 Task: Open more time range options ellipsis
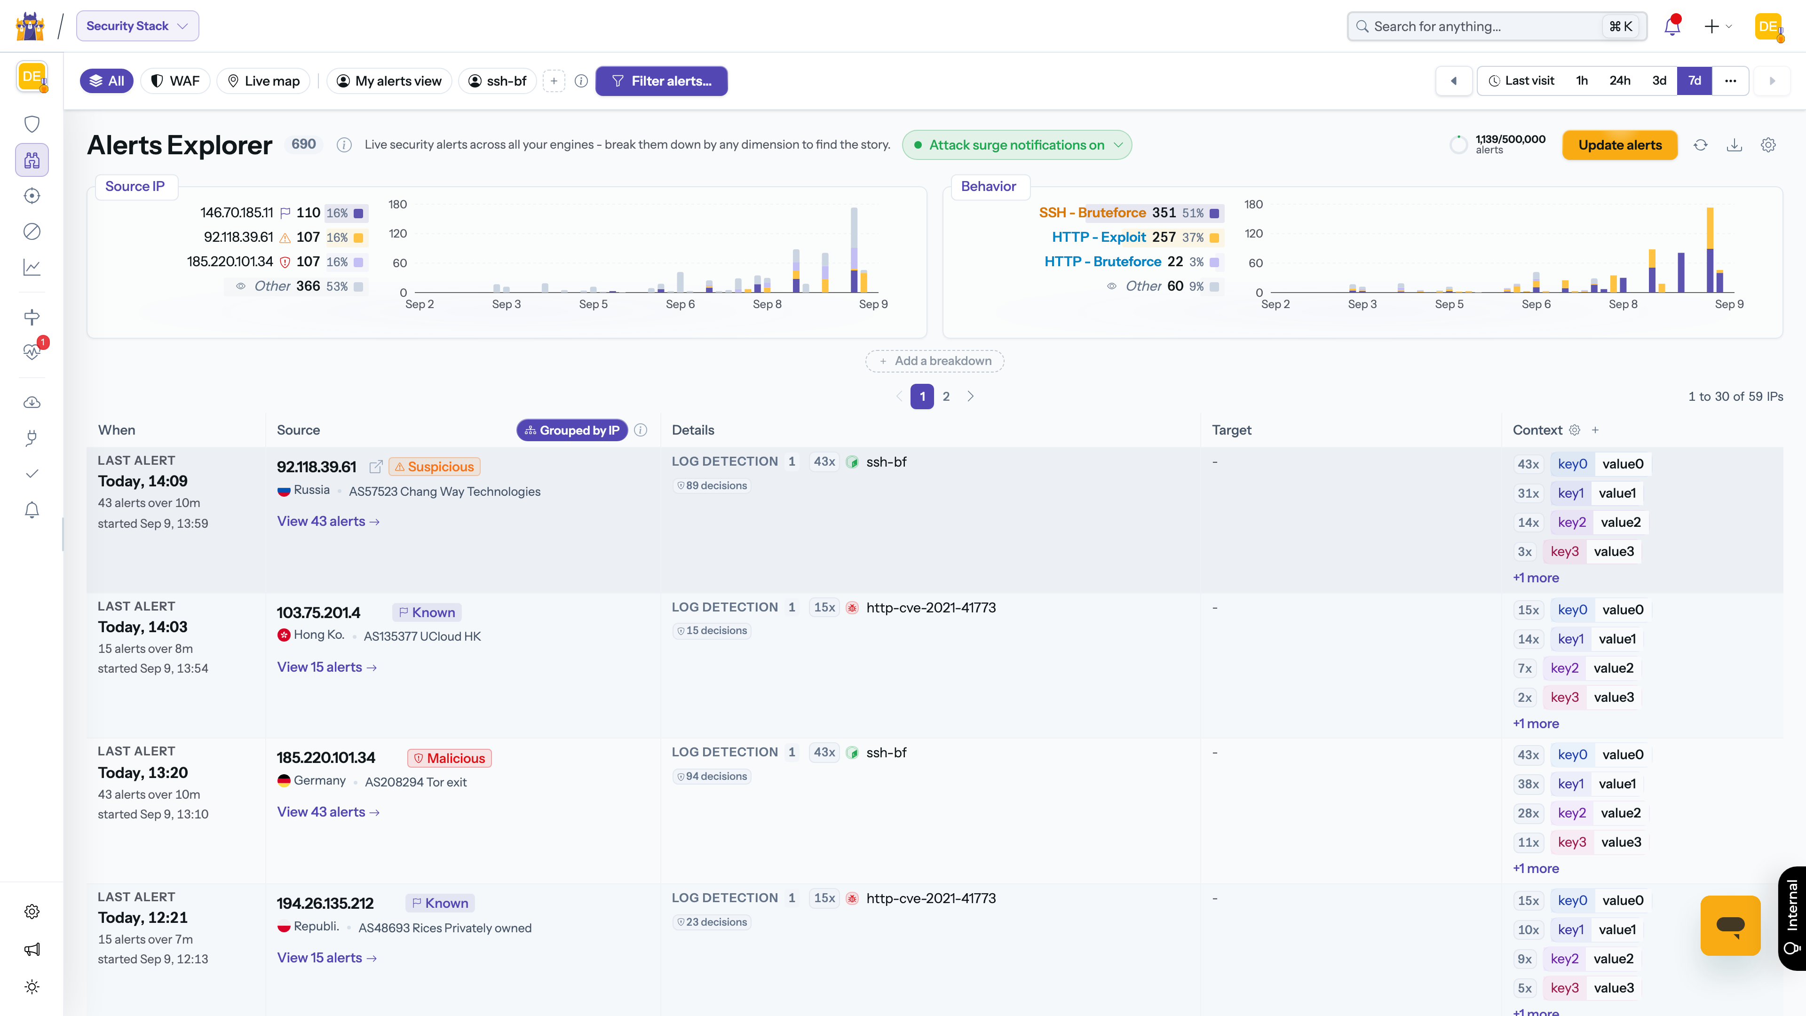1730,80
